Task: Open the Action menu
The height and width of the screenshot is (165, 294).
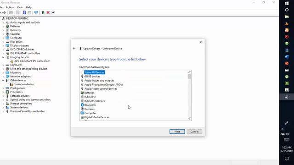Action: [x=10, y=7]
